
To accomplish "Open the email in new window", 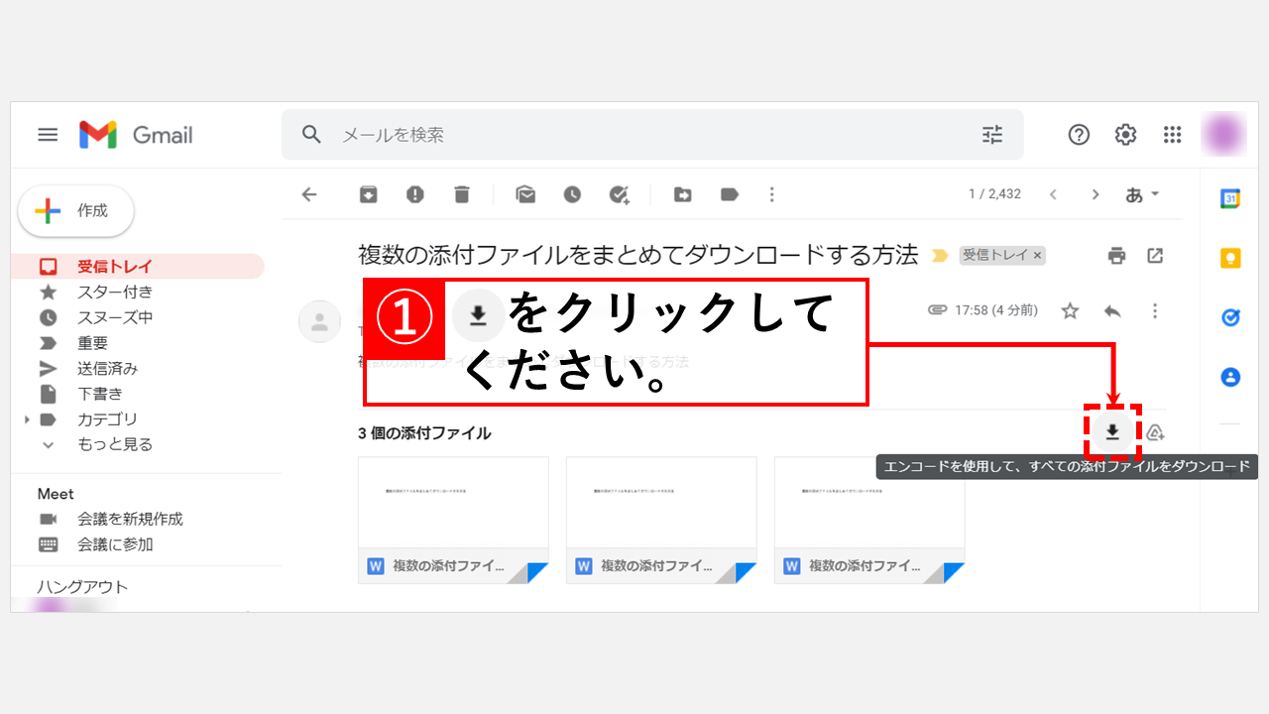I will (1155, 256).
